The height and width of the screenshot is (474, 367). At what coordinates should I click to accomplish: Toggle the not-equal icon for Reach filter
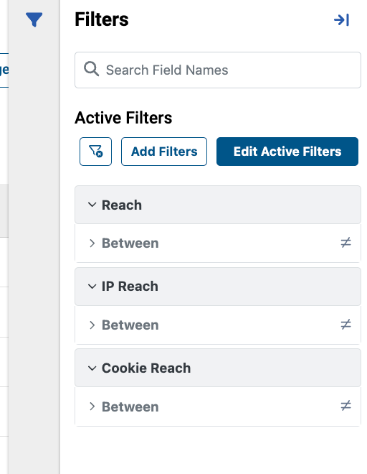click(345, 243)
